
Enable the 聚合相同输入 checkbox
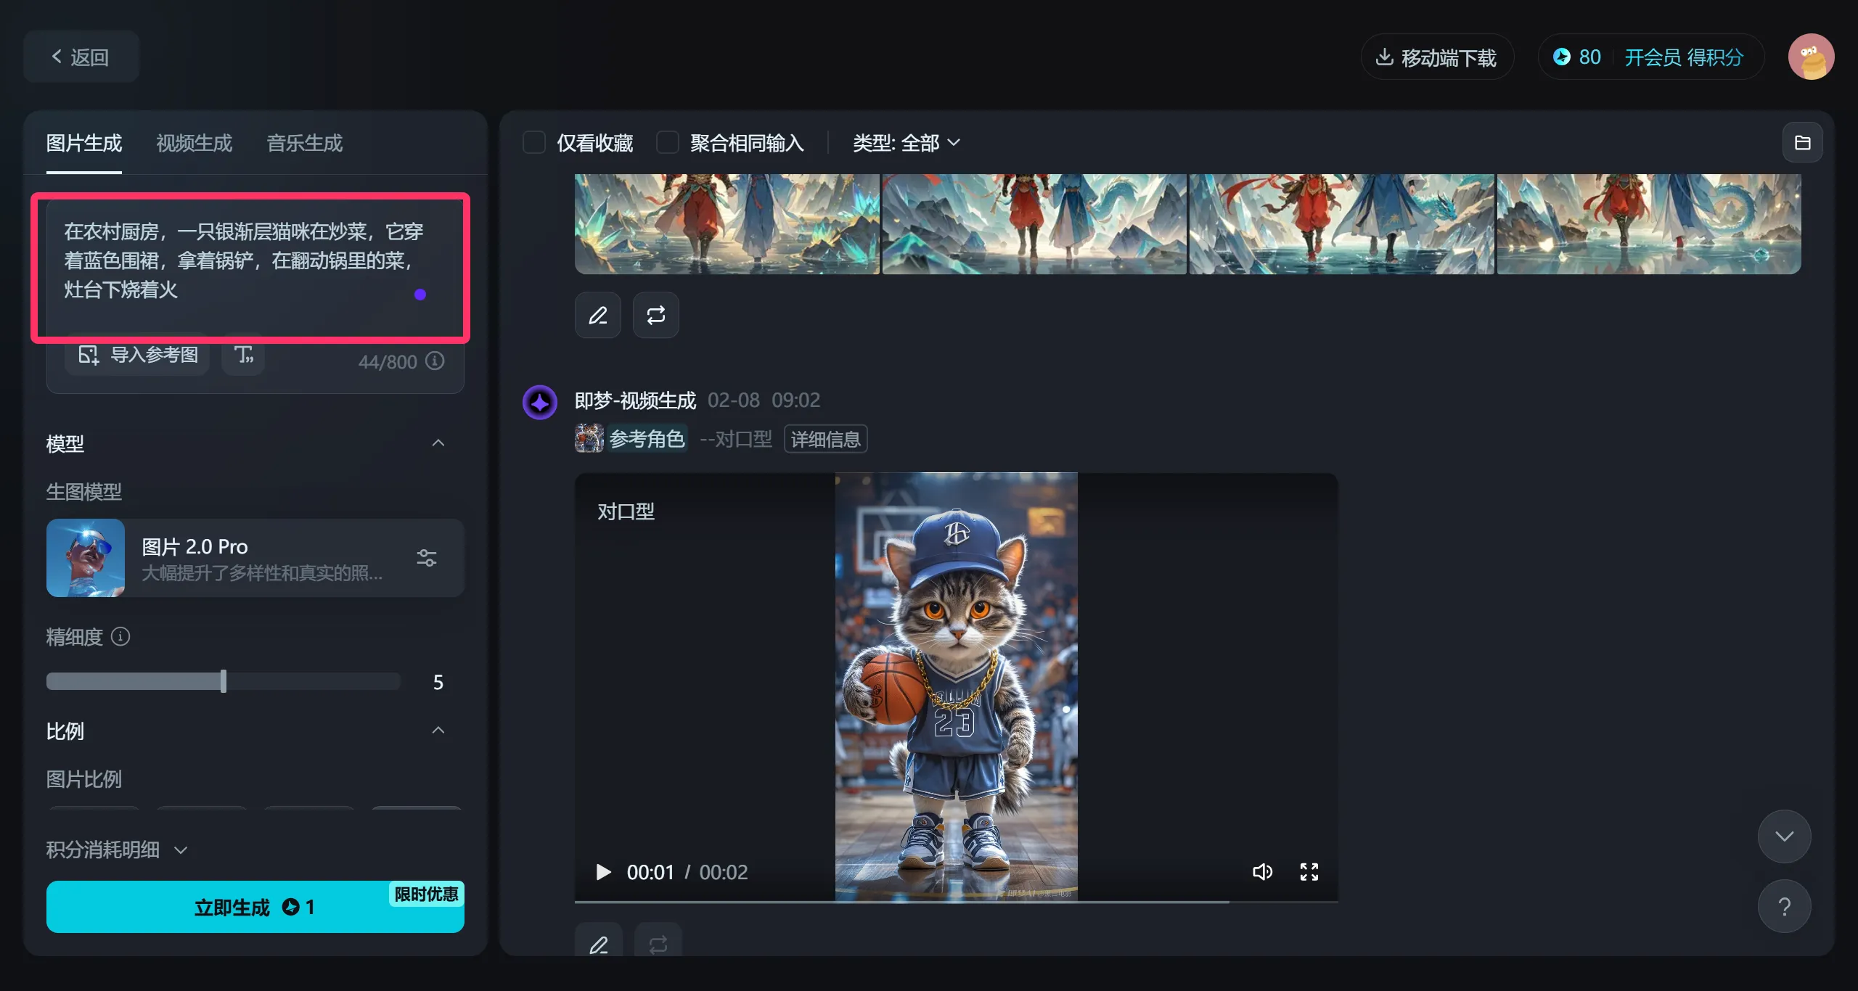coord(666,142)
